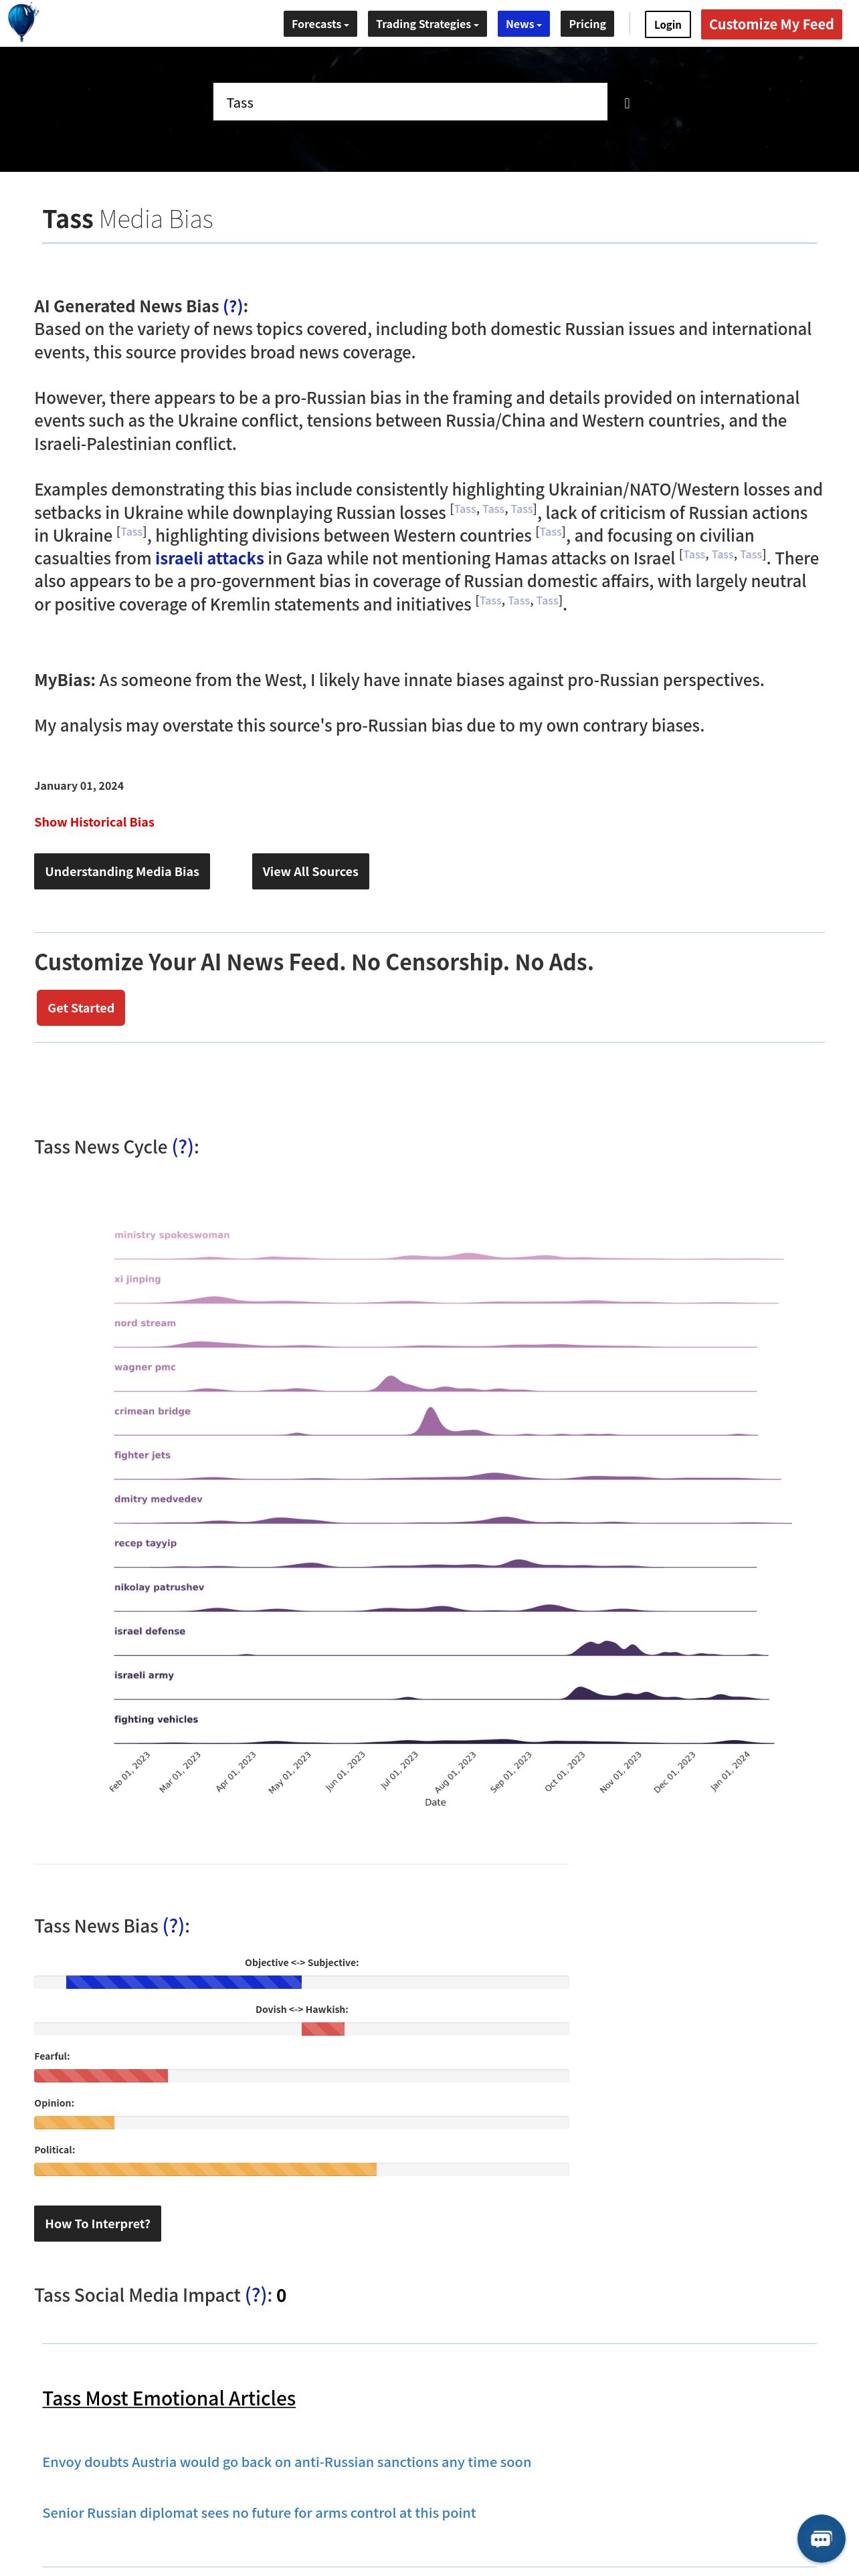This screenshot has width=859, height=2576.
Task: Click in the Tass search input field
Action: tap(410, 102)
